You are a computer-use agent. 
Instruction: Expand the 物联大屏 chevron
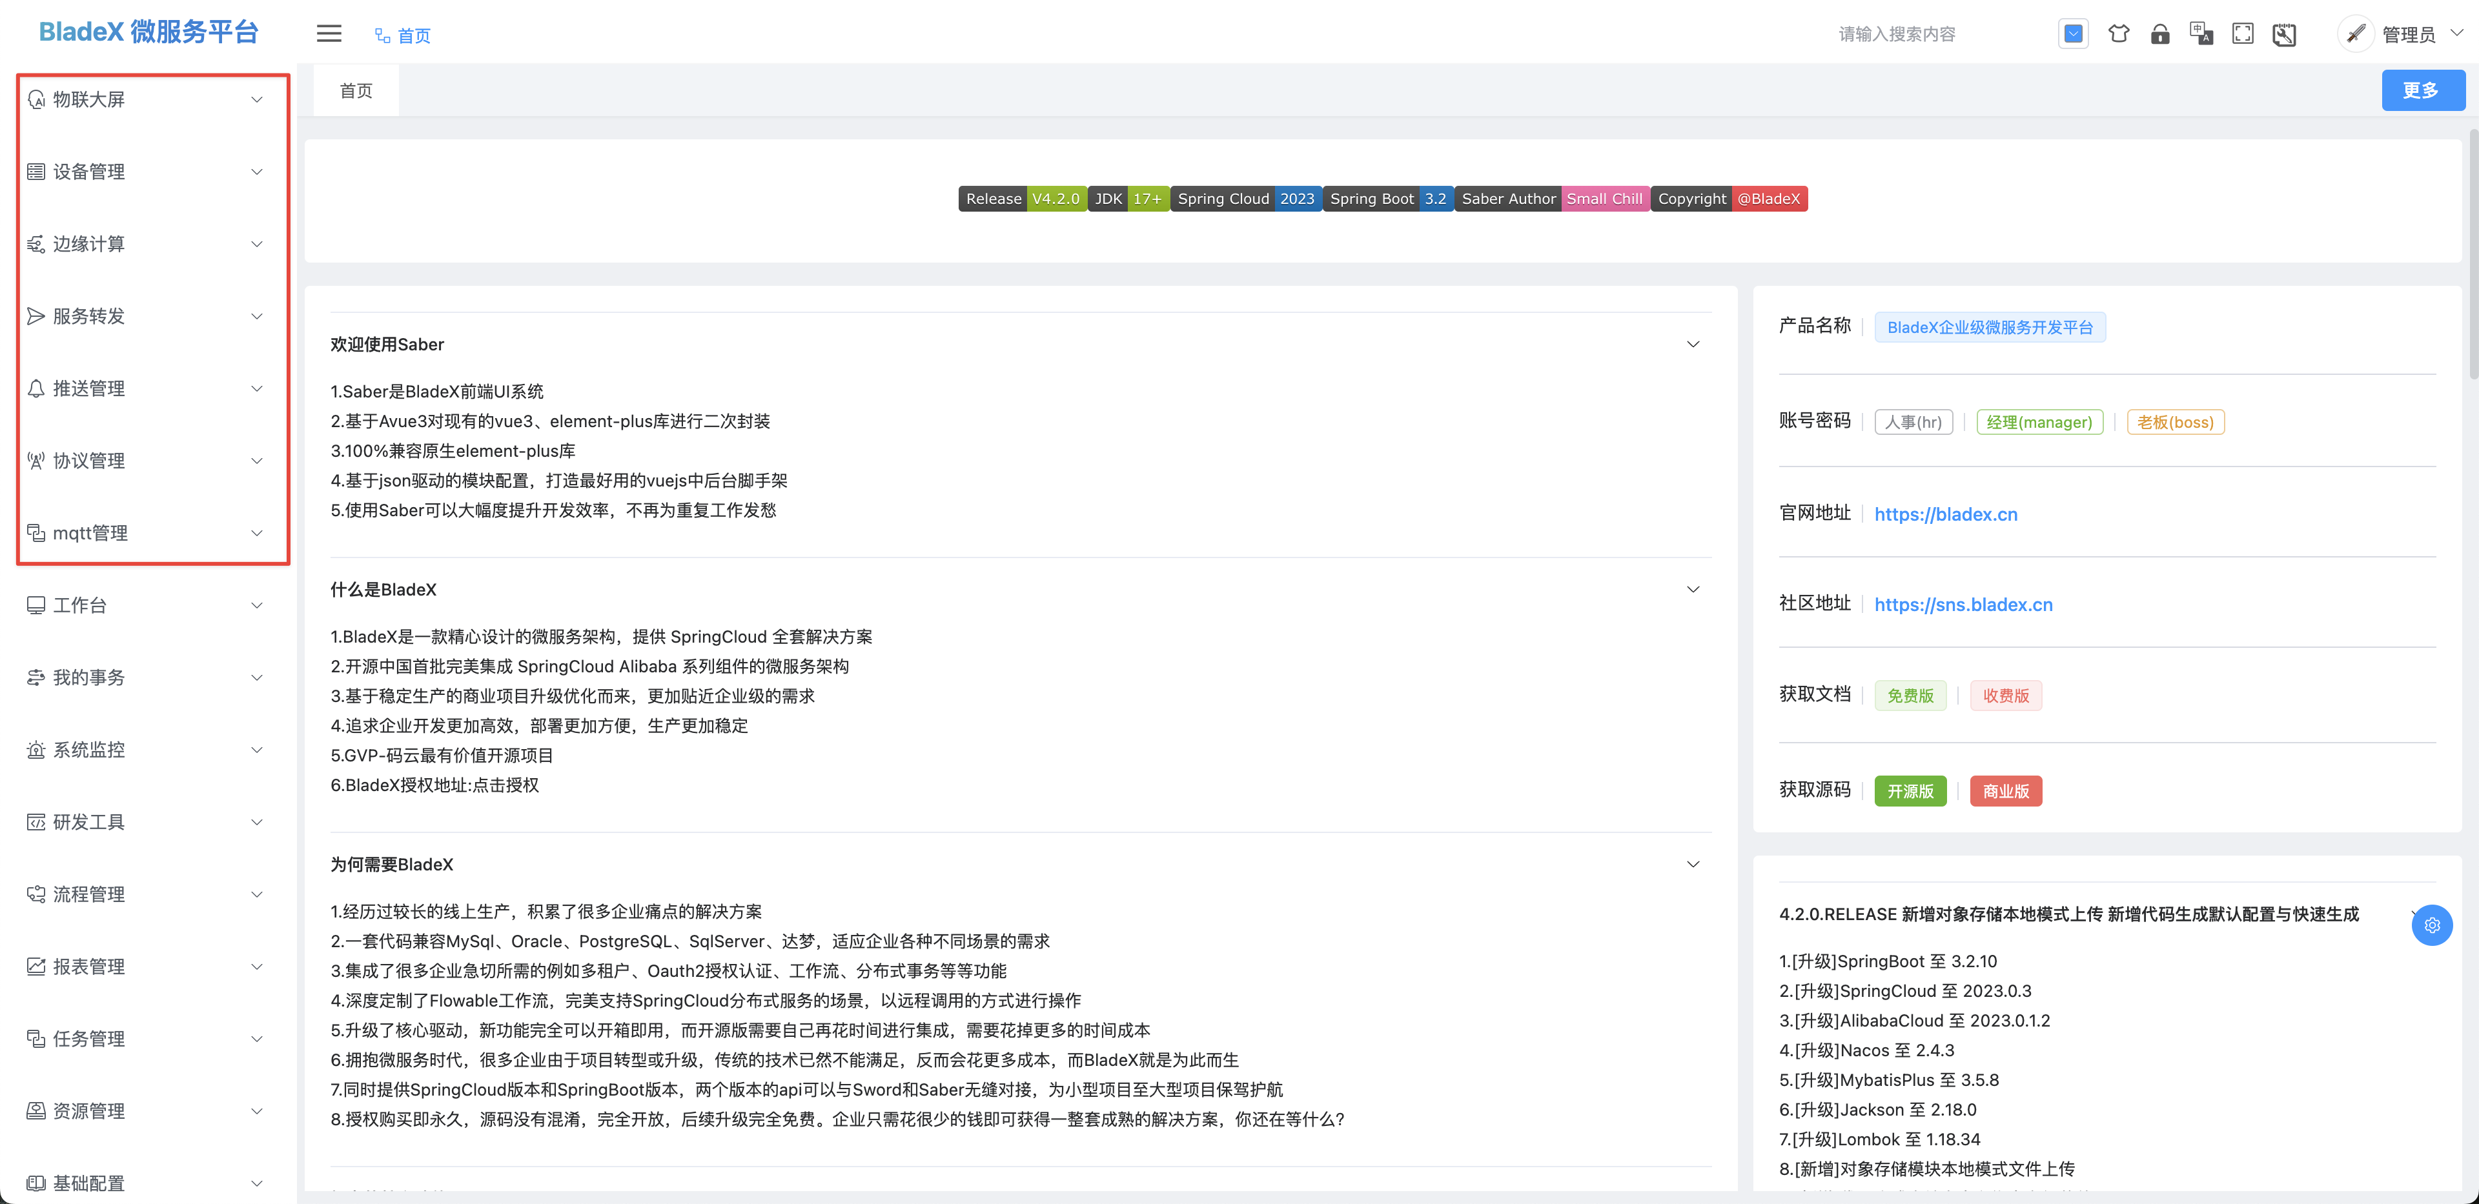[257, 99]
